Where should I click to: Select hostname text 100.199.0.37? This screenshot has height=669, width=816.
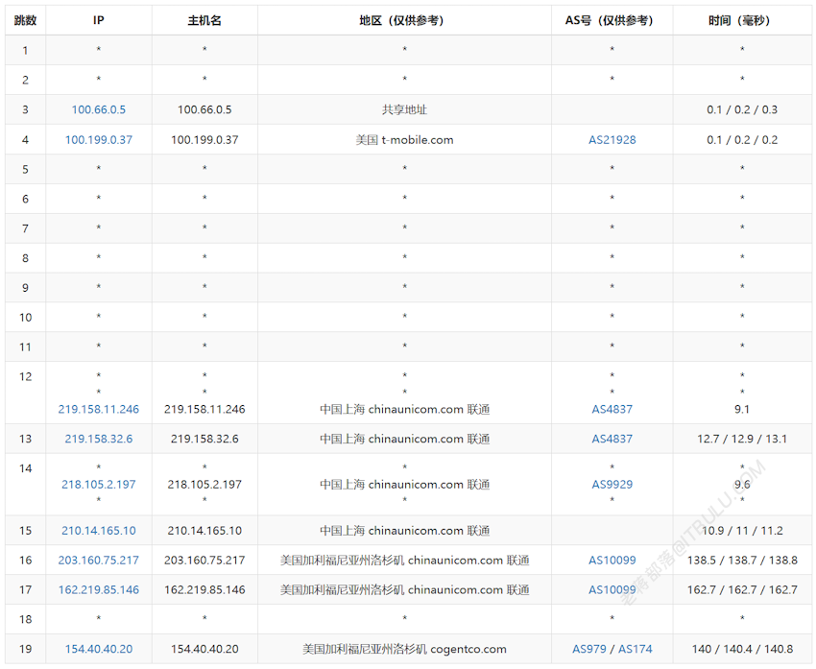204,140
